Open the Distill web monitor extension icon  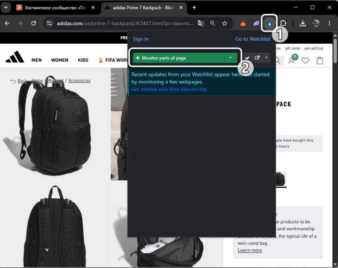[x=269, y=23]
